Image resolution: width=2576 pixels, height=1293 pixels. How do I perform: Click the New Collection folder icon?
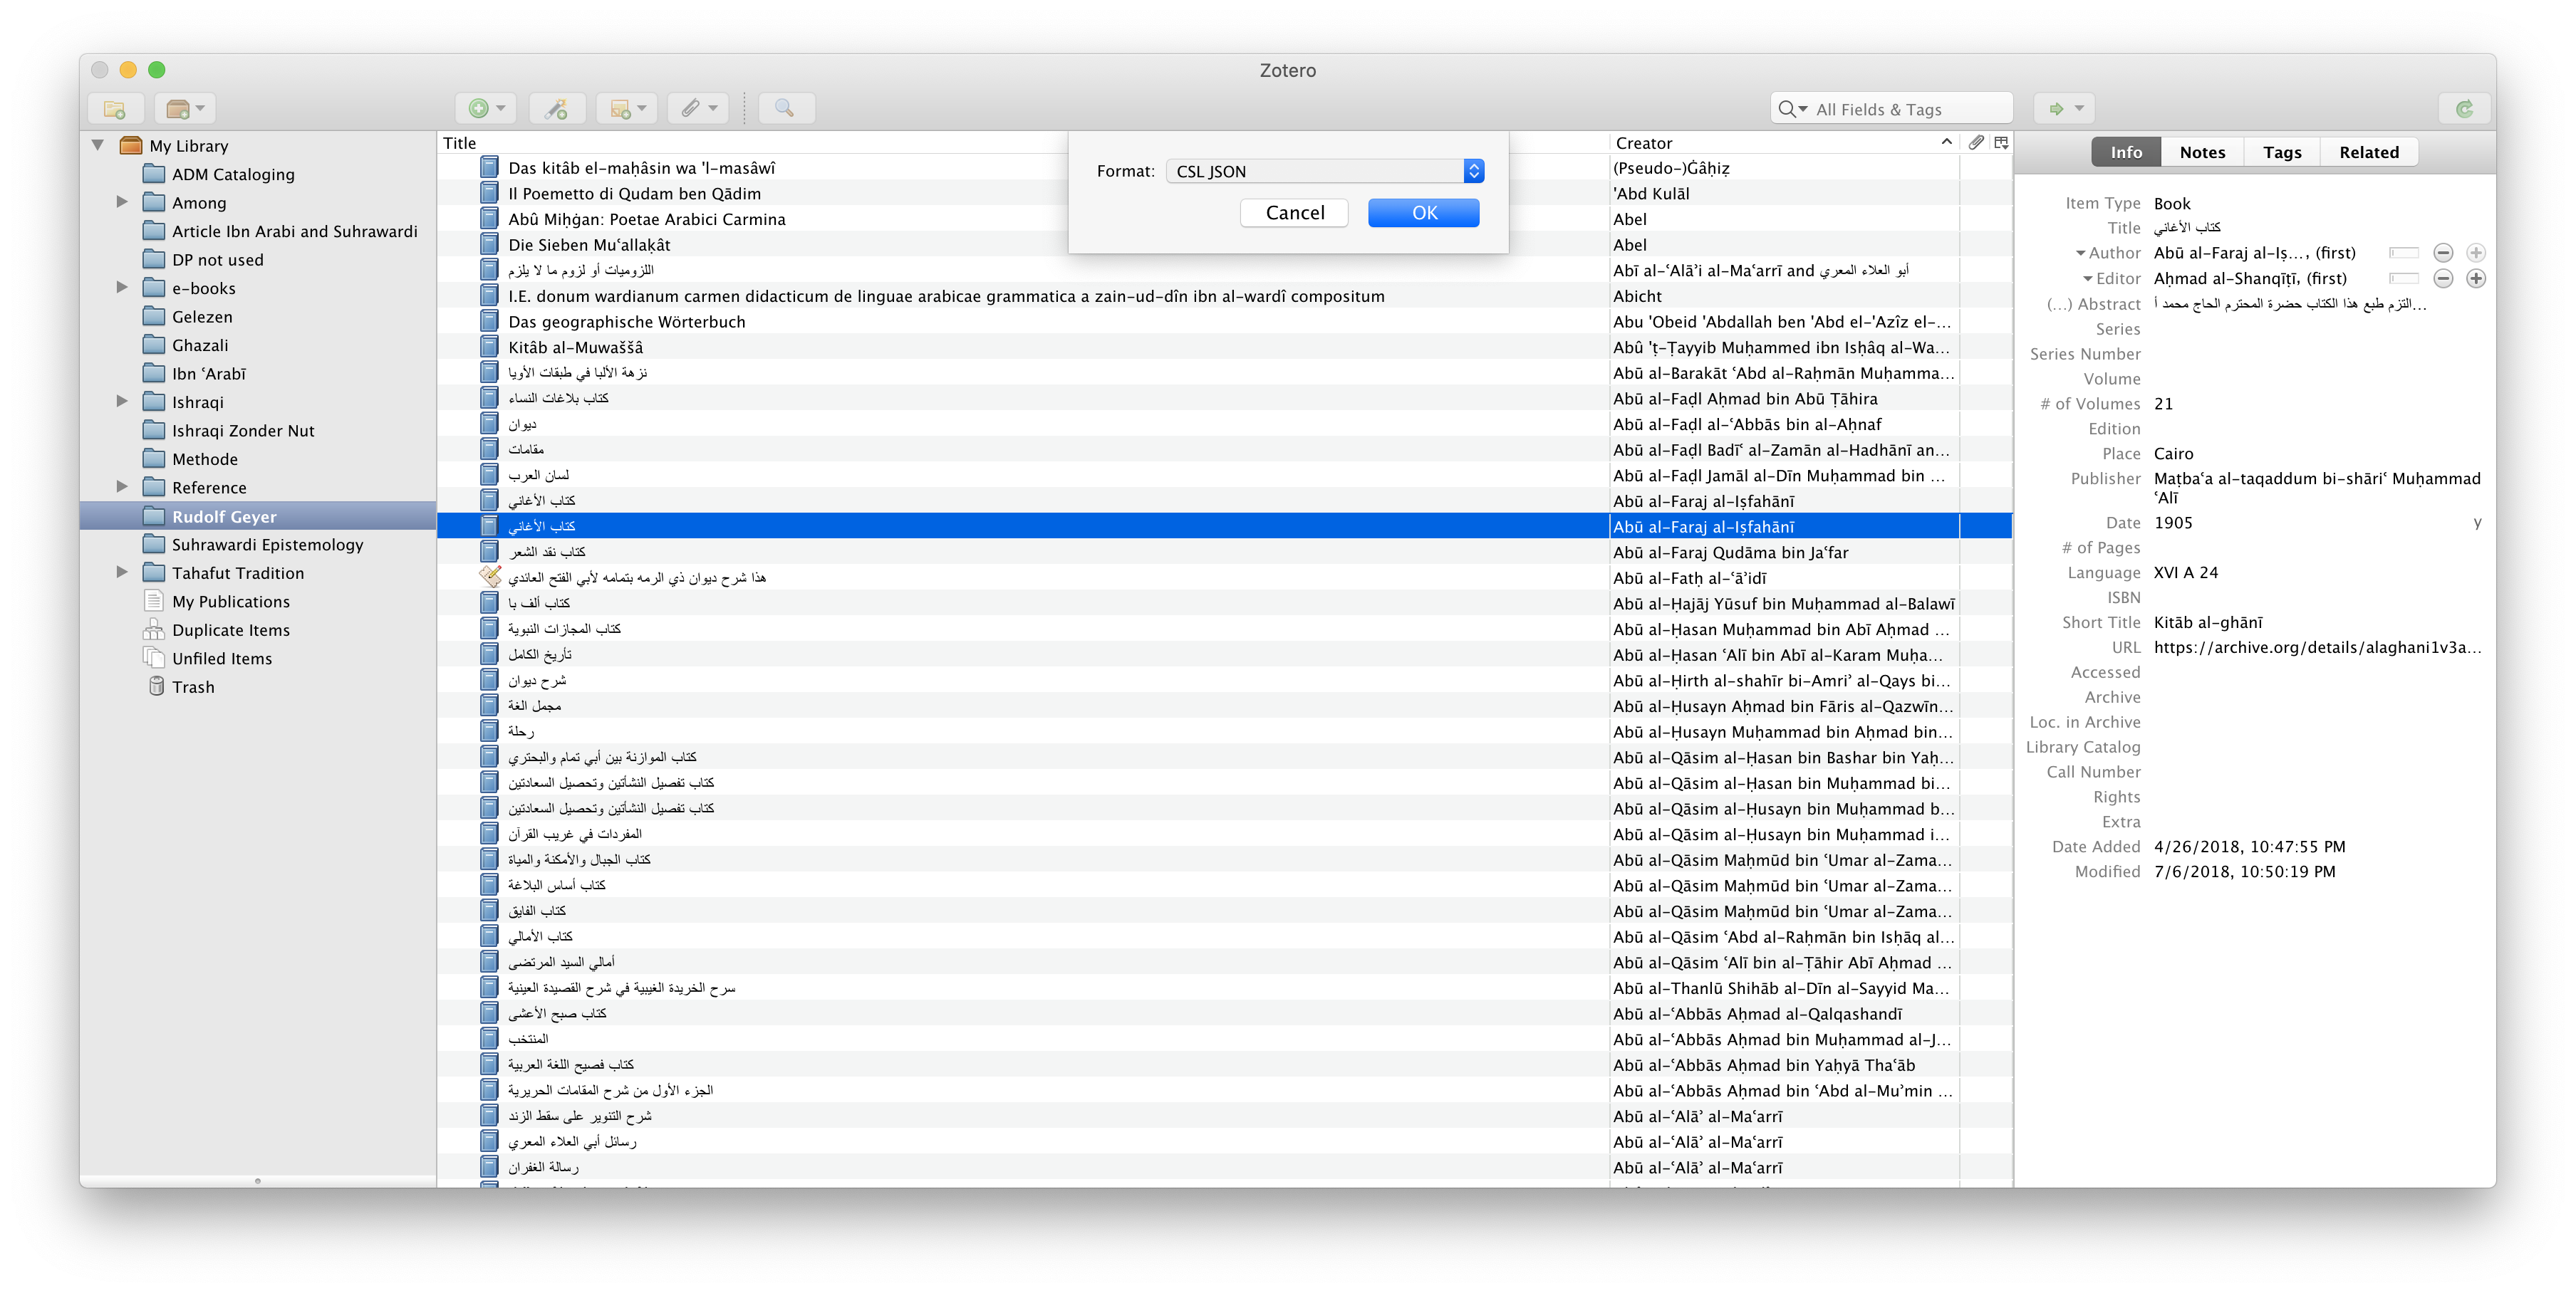[x=115, y=109]
